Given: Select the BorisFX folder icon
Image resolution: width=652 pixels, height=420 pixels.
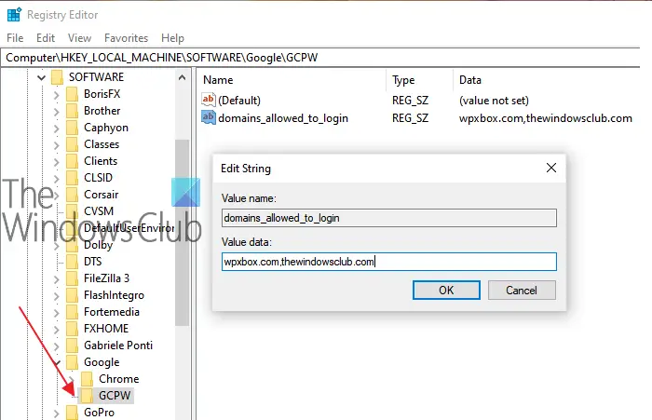Looking at the screenshot, I should pyautogui.click(x=72, y=94).
